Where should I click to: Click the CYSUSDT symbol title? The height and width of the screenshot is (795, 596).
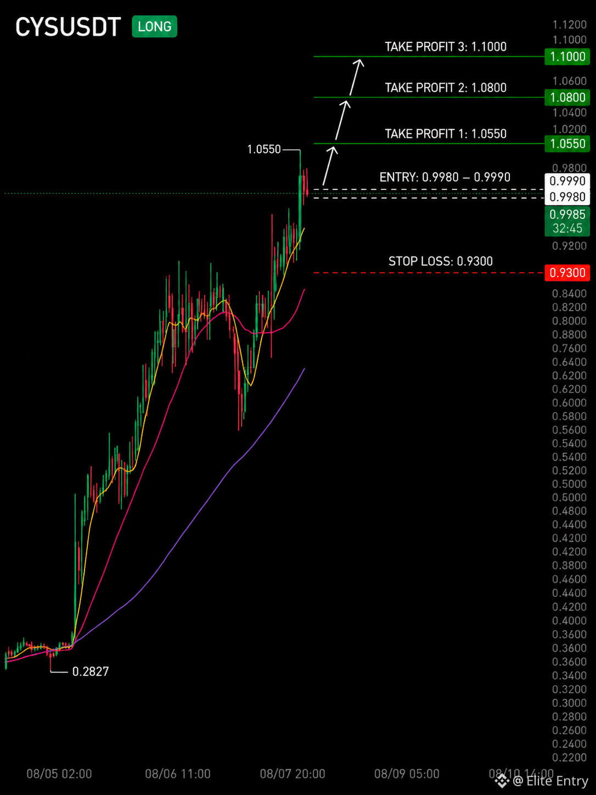[68, 27]
